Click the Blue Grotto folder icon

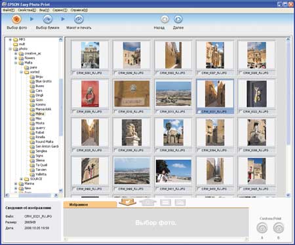pyautogui.click(x=32, y=81)
